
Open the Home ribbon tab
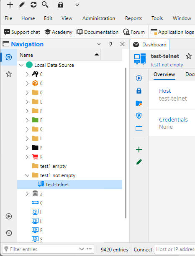coord(28,18)
